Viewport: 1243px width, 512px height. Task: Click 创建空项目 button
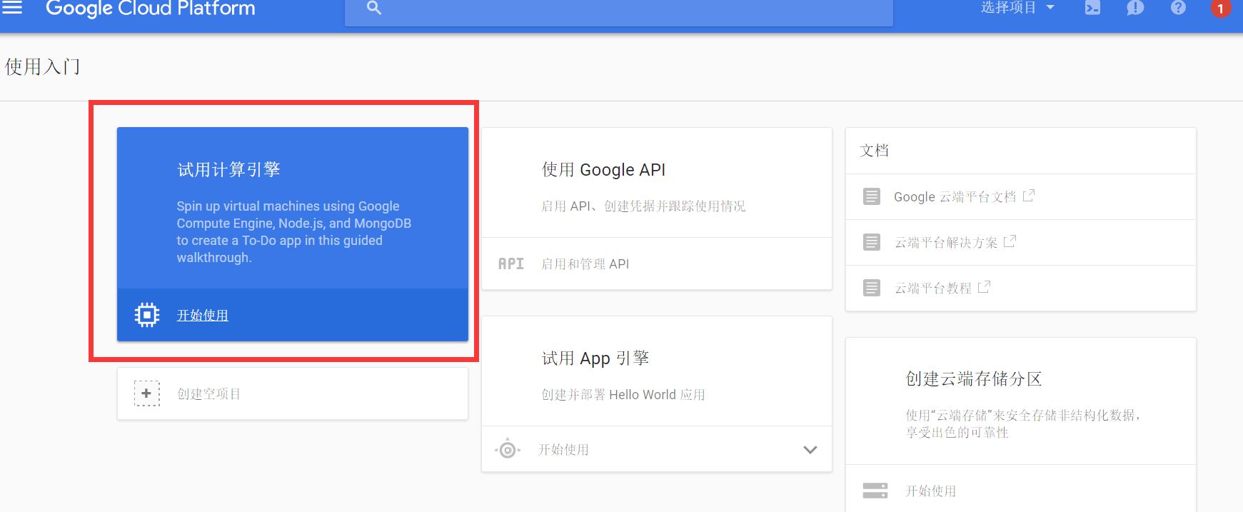point(292,393)
